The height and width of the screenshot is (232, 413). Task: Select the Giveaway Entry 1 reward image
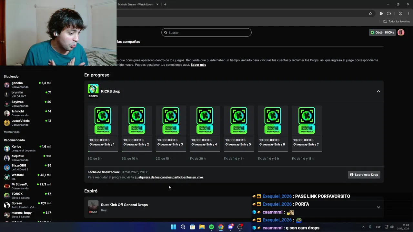click(103, 121)
